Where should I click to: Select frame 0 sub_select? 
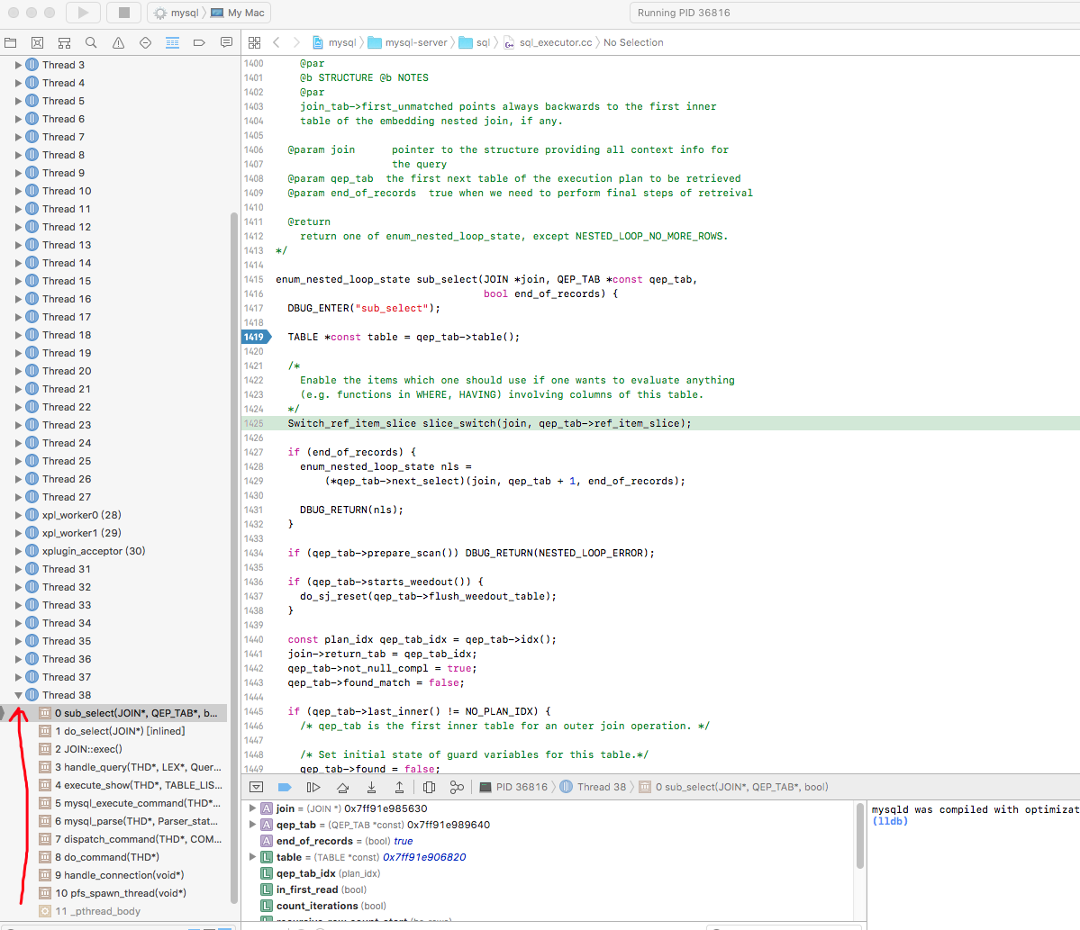(129, 713)
